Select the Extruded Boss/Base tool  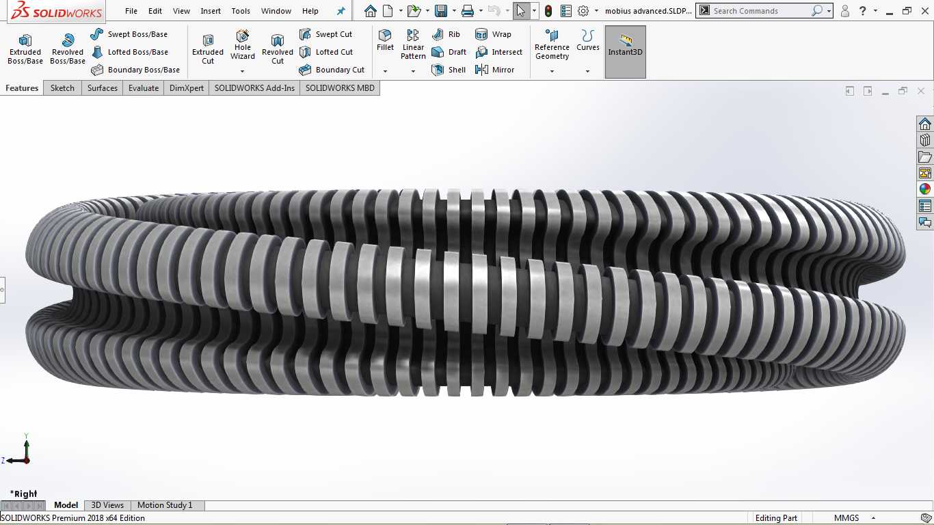coord(25,49)
